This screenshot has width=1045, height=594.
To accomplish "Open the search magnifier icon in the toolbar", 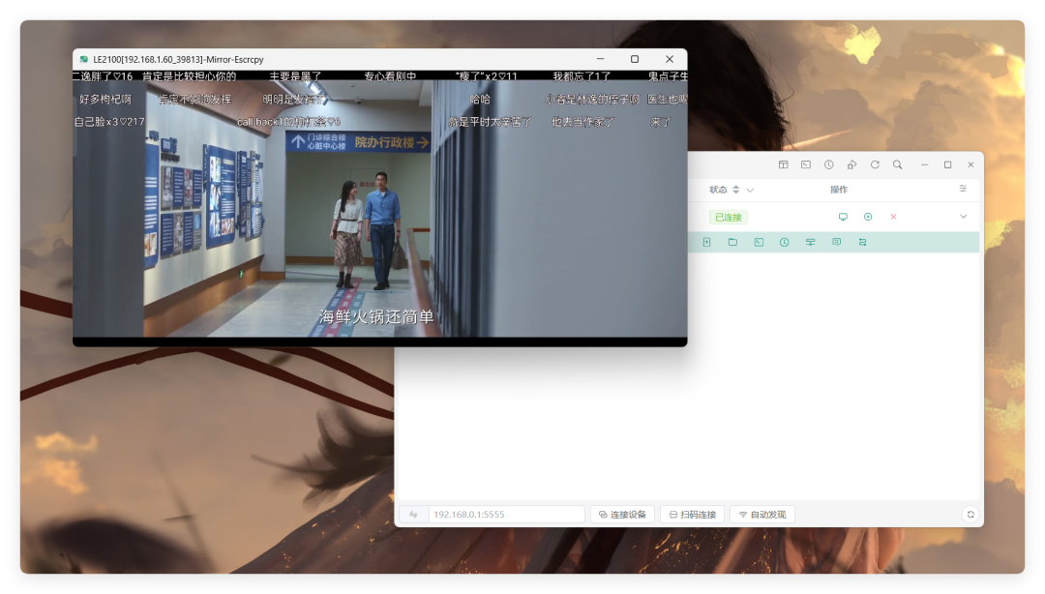I will 898,164.
